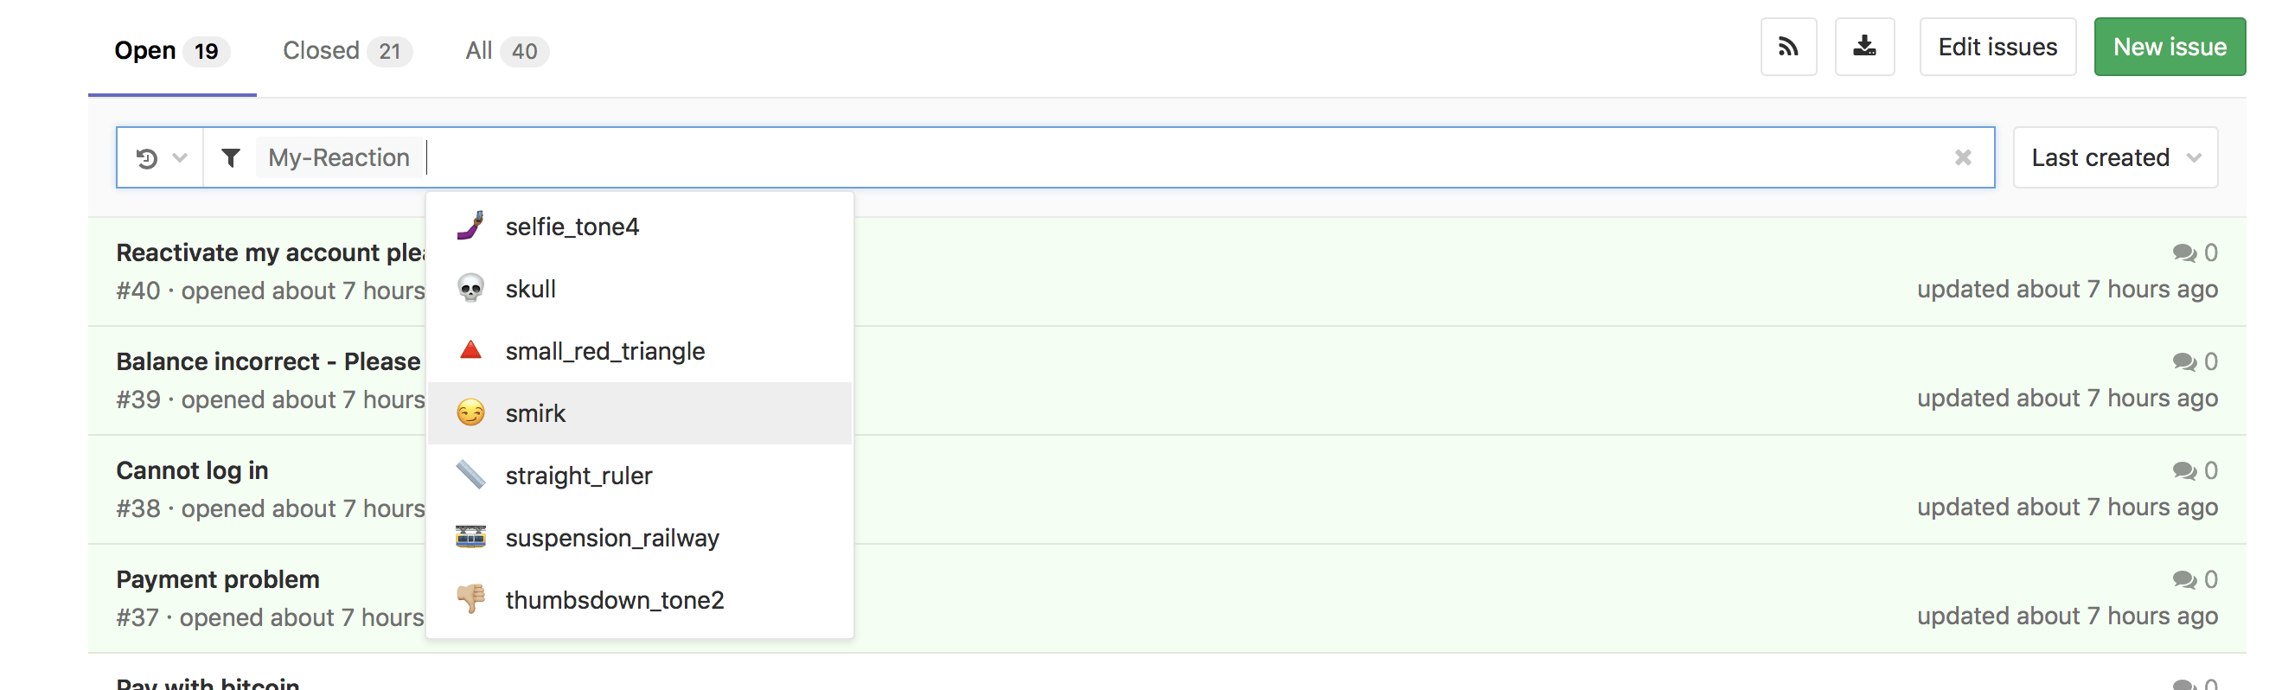
Task: Choose the selfie_tone4 emoji option
Action: [x=572, y=227]
